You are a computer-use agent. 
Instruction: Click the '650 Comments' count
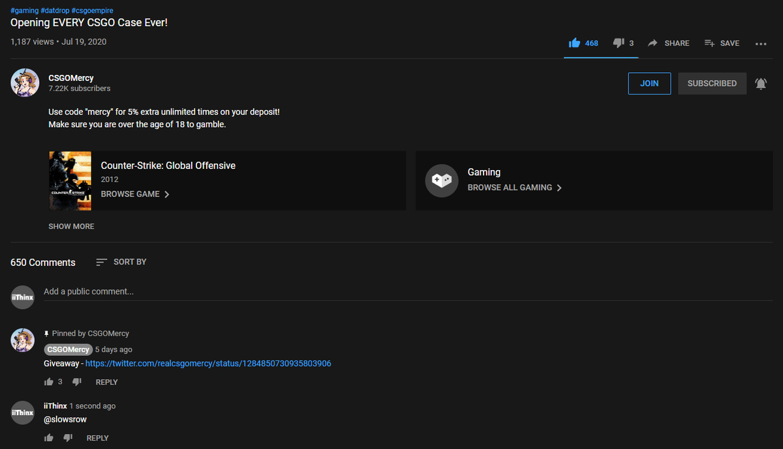[43, 263]
